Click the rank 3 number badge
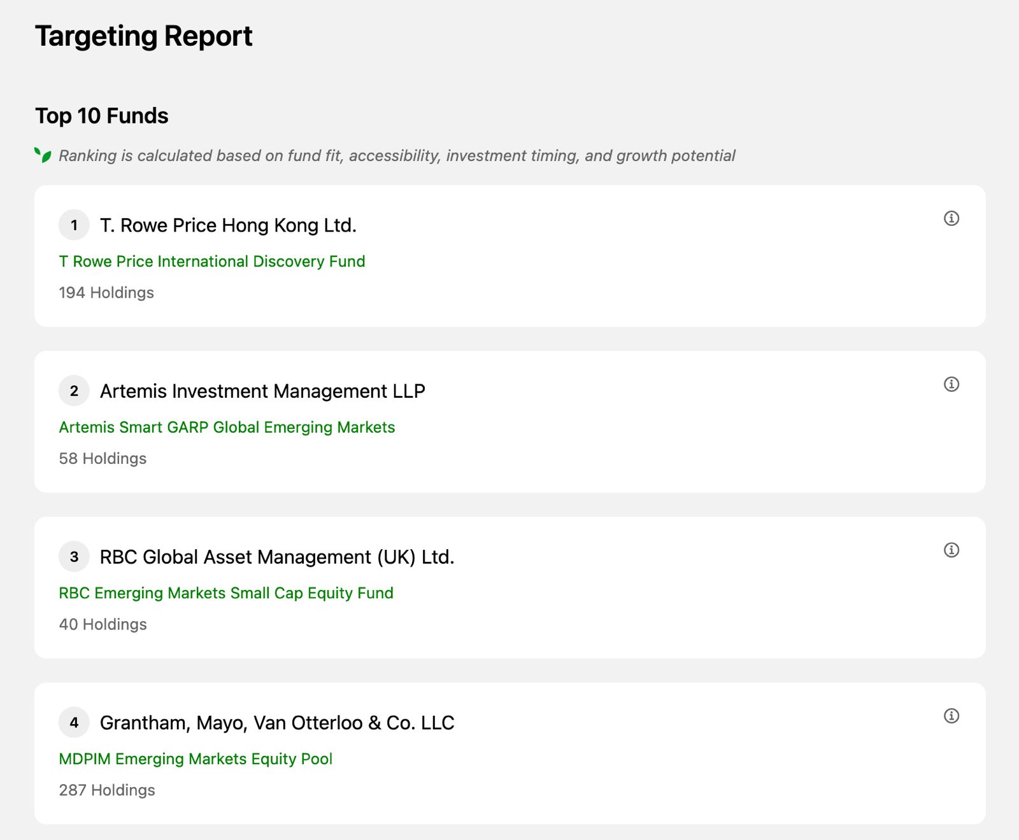 click(74, 557)
